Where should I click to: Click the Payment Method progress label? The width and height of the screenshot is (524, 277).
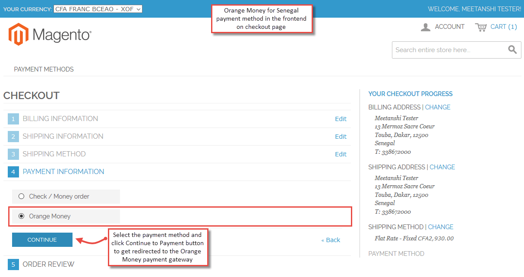click(x=396, y=254)
